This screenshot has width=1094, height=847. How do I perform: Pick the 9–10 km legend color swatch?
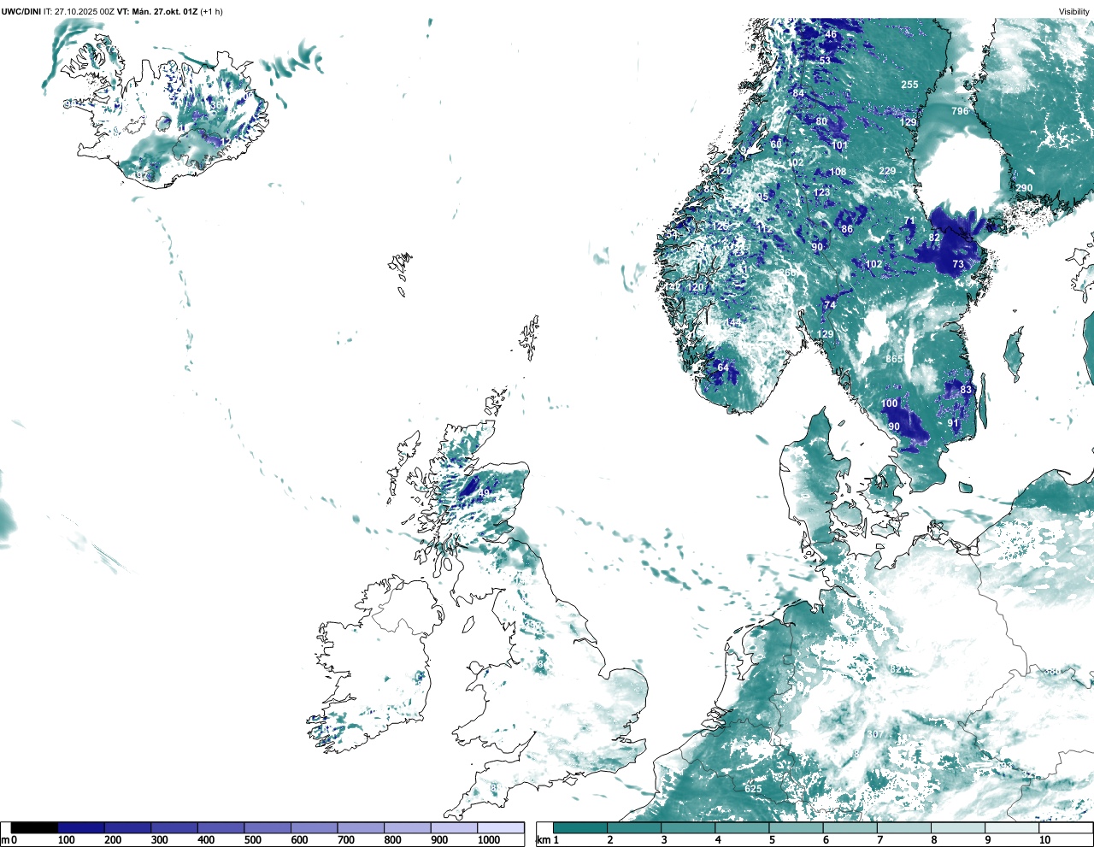click(x=1014, y=827)
